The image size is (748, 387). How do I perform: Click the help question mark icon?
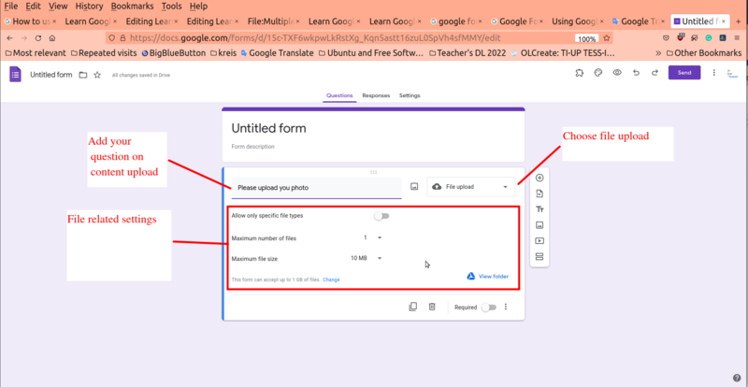tap(737, 378)
